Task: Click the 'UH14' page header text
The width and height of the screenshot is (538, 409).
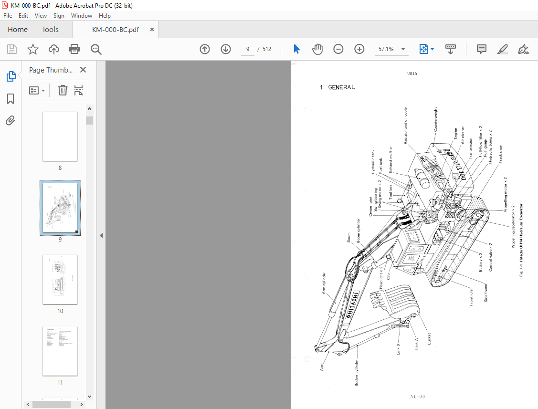Action: (412, 73)
